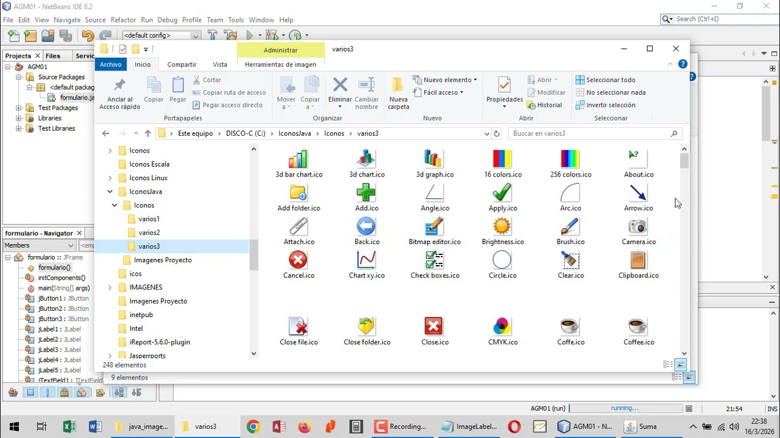
Task: Click the folder tree vertical scrollbar
Action: coord(254,251)
